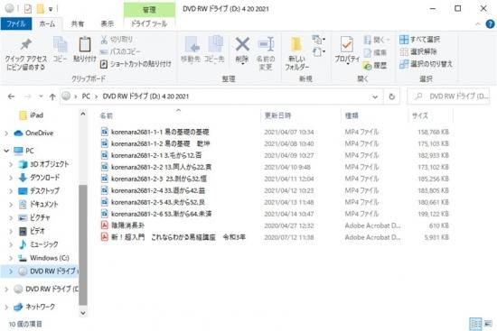497x331 pixels.
Task: Click Copy Path command
Action: pos(120,51)
